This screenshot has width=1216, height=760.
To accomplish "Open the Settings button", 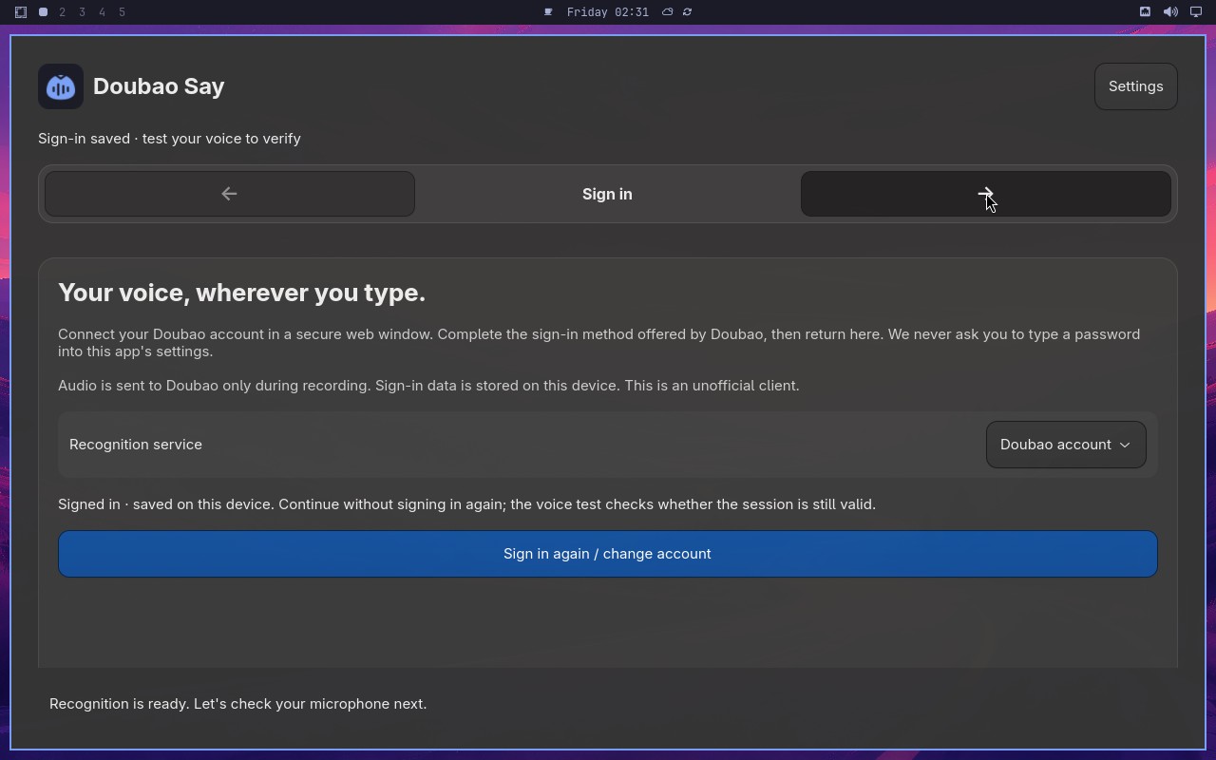I will (x=1135, y=86).
